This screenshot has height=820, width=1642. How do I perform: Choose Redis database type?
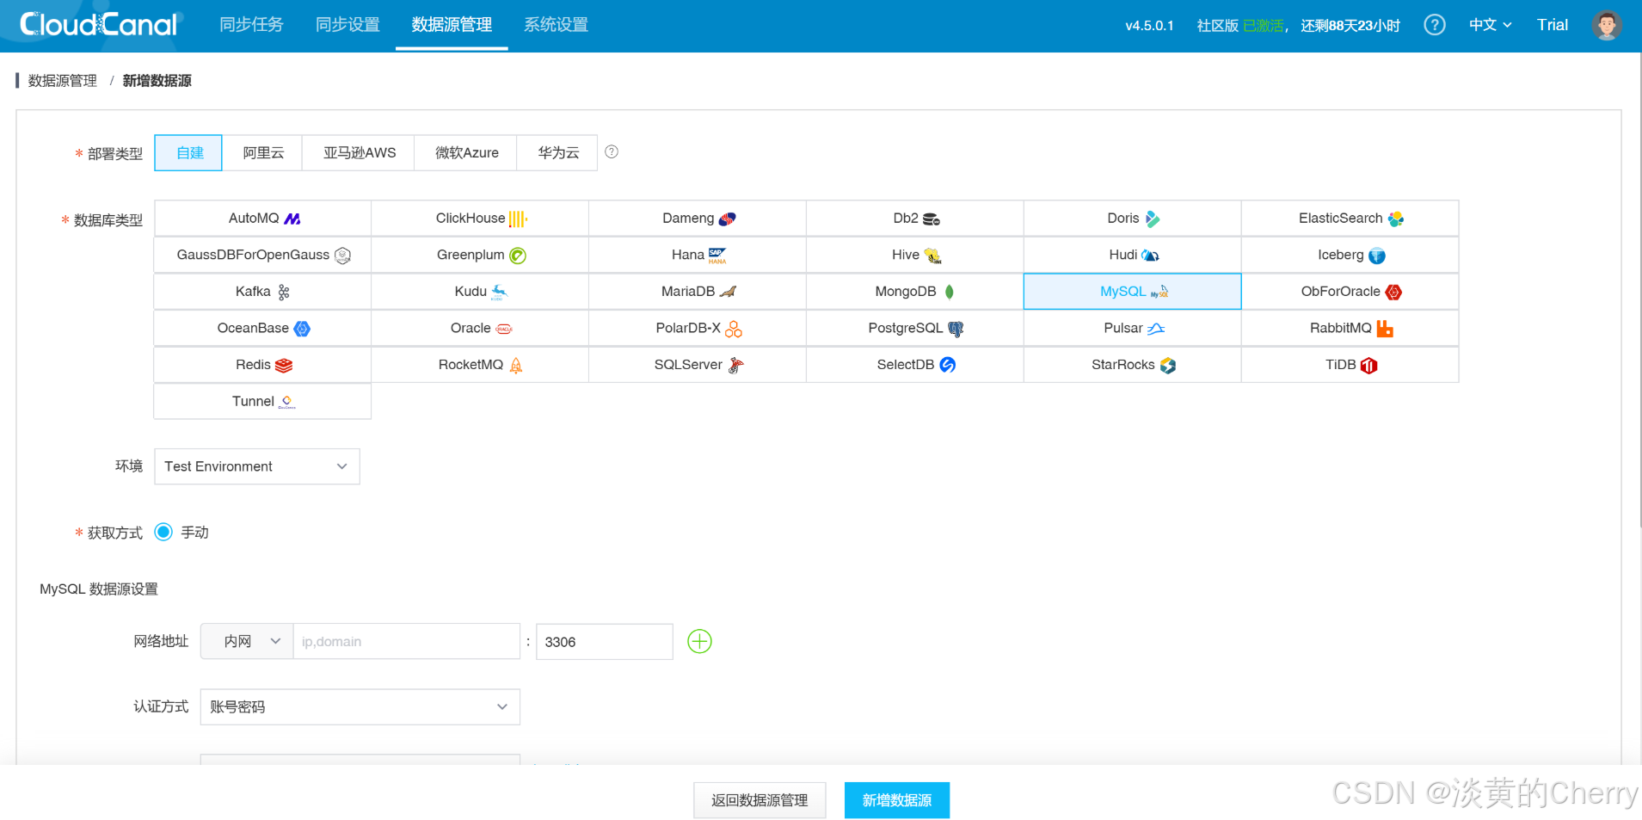(262, 365)
